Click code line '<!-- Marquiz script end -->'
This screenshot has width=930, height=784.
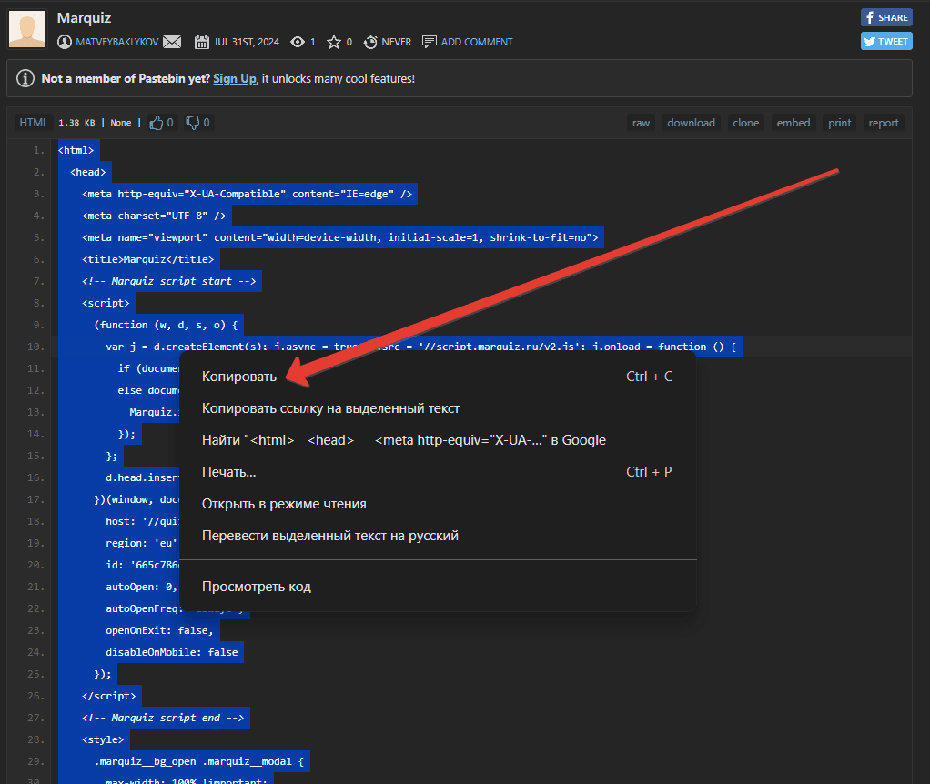tap(163, 718)
